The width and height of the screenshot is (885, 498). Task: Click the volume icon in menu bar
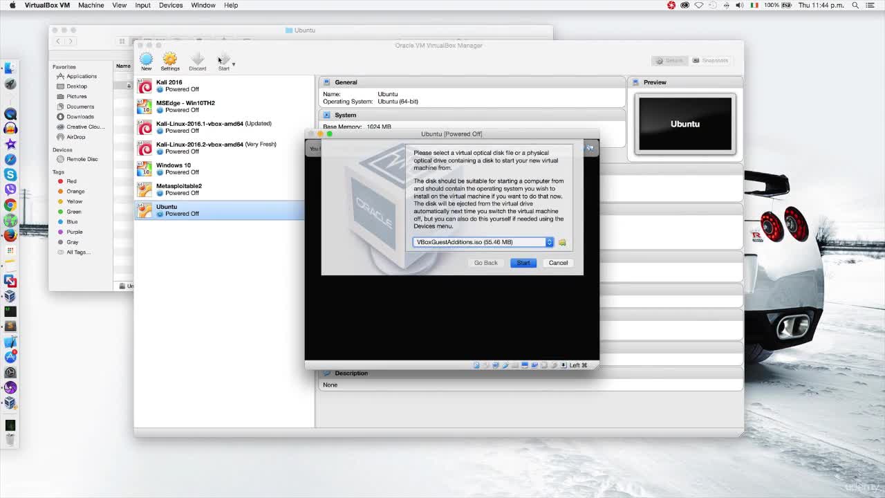click(x=739, y=5)
